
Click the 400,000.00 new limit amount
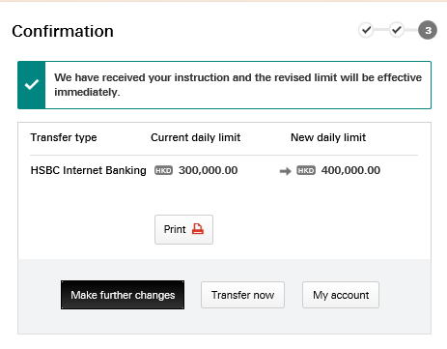point(350,170)
